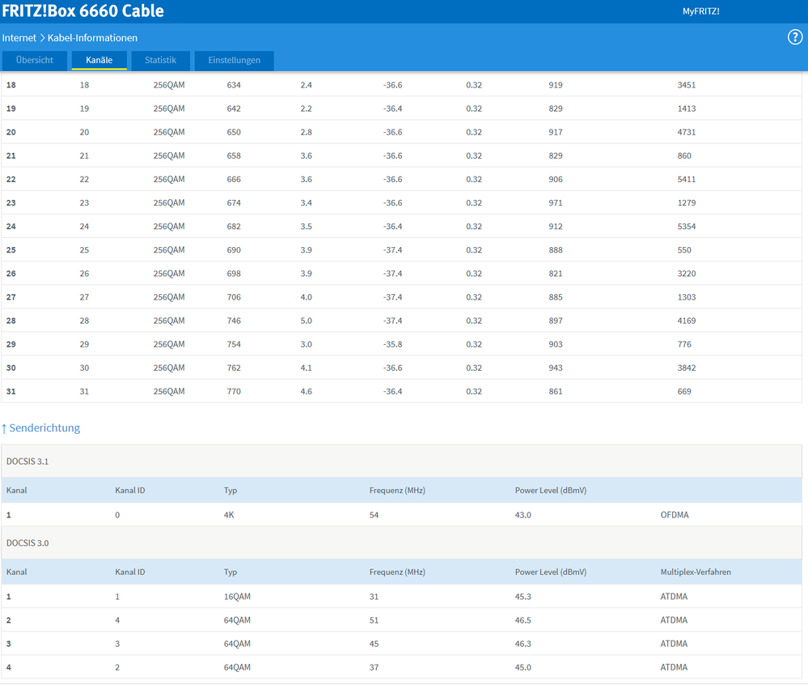808x685 pixels.
Task: Click ATDMA in the 45 MHz row
Action: tap(674, 644)
